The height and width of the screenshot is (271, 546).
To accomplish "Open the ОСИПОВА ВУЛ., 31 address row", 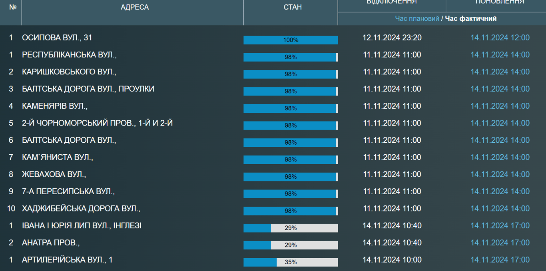I will (x=57, y=38).
